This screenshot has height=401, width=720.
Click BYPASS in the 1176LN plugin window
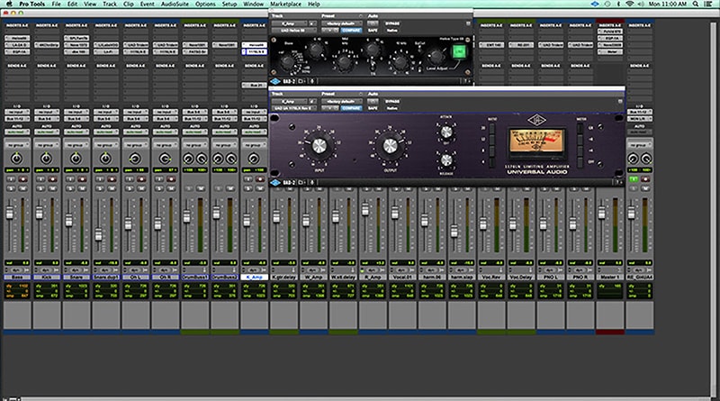tap(392, 101)
